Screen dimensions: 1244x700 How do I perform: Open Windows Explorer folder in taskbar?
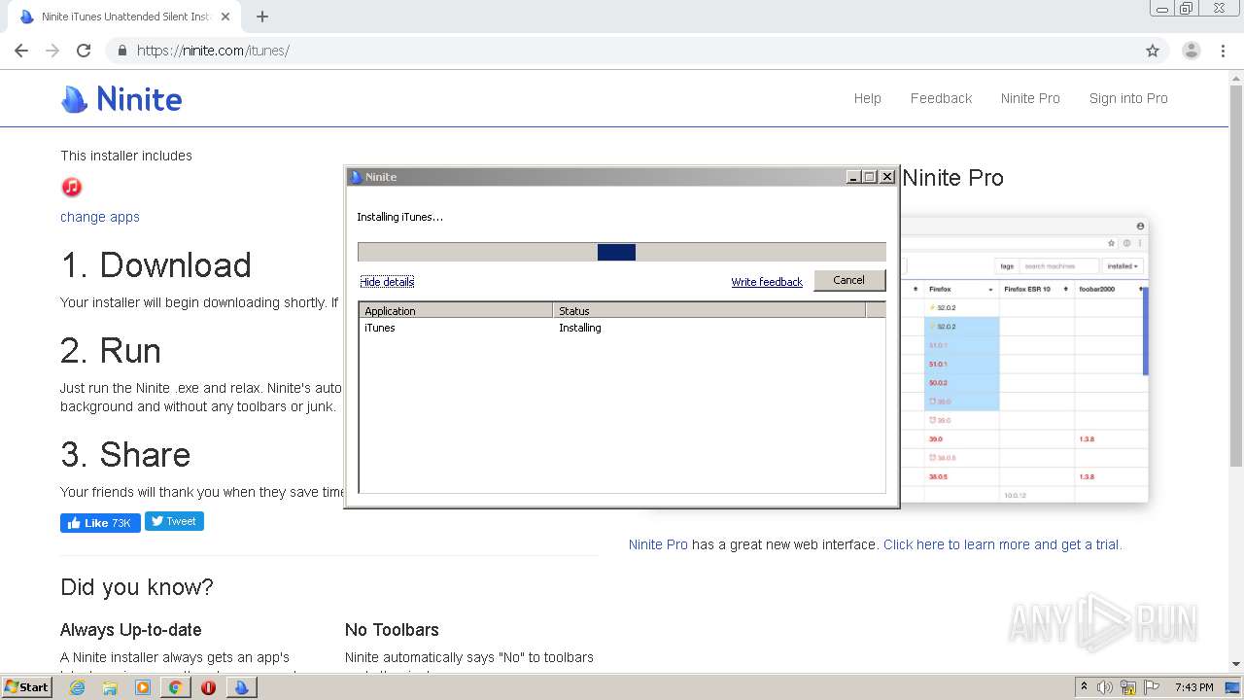[x=110, y=687]
